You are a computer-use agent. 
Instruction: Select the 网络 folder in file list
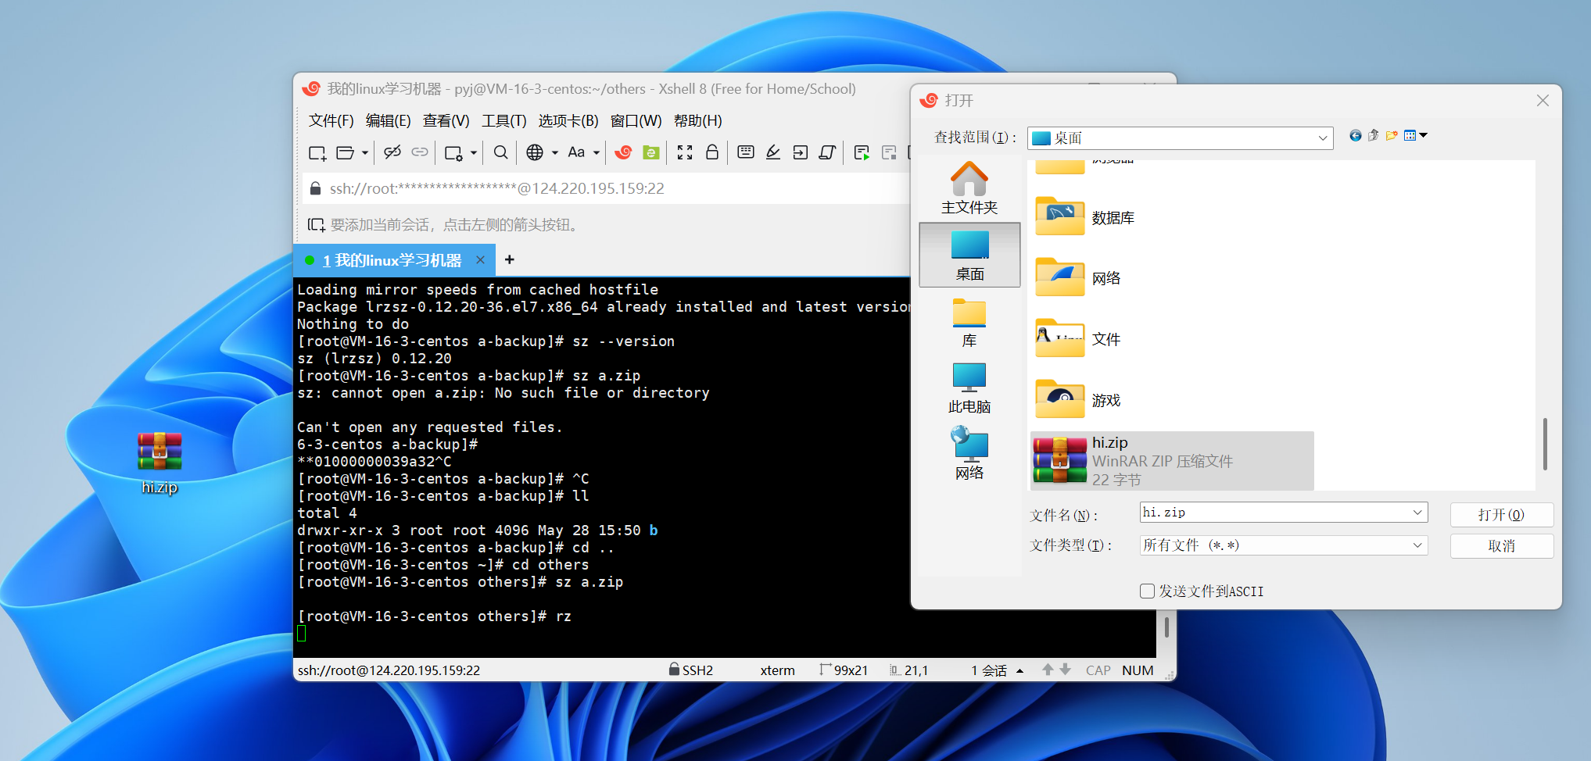1078,277
